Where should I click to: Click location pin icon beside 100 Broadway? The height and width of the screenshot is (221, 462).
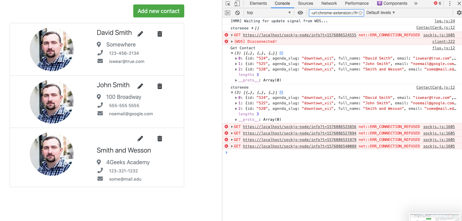click(x=99, y=97)
